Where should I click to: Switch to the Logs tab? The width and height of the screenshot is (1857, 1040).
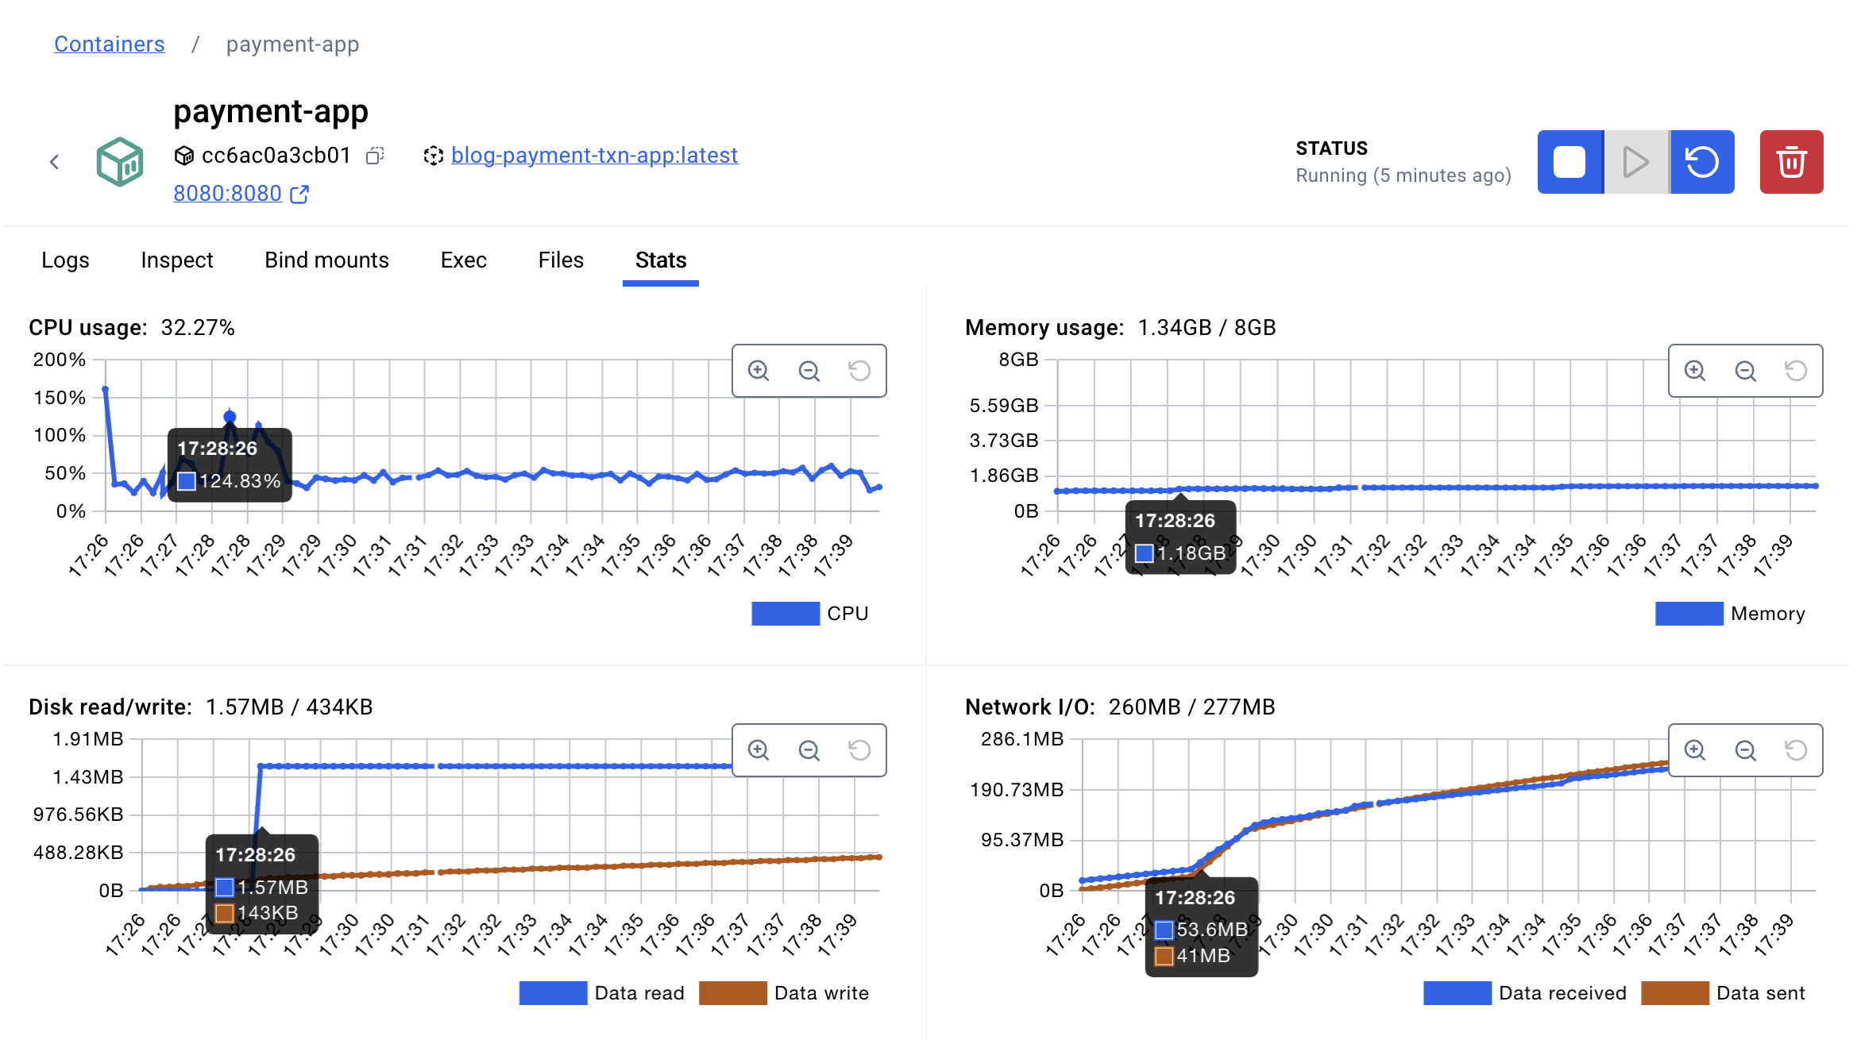click(65, 260)
